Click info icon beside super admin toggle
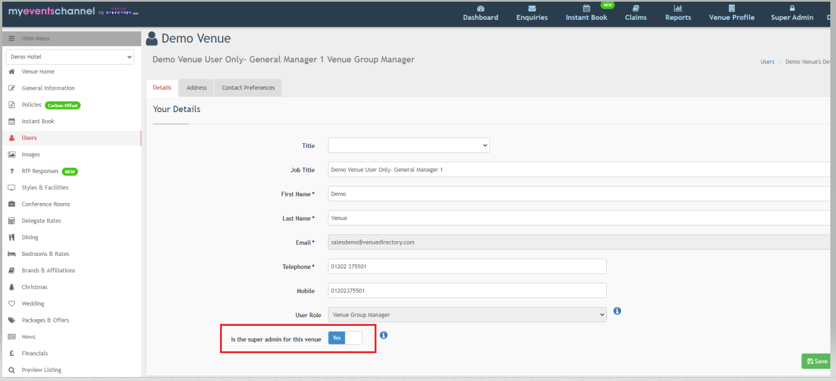The height and width of the screenshot is (381, 836). pos(383,335)
